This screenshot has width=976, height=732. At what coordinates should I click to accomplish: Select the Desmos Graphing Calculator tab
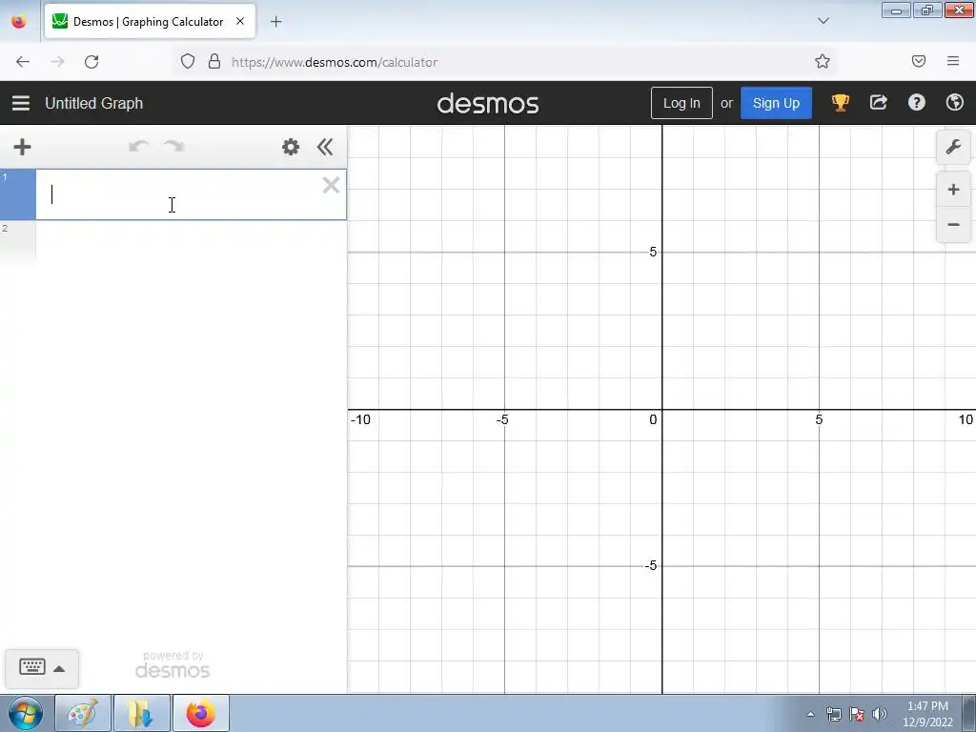point(150,22)
